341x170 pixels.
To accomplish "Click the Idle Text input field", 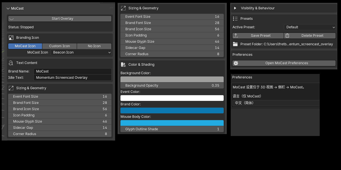I will pos(72,78).
